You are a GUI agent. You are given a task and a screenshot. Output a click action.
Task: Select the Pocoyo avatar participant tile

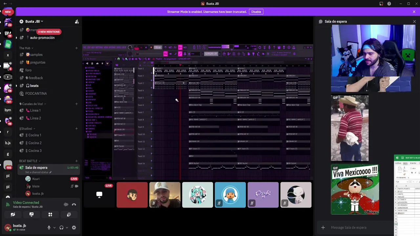click(230, 195)
